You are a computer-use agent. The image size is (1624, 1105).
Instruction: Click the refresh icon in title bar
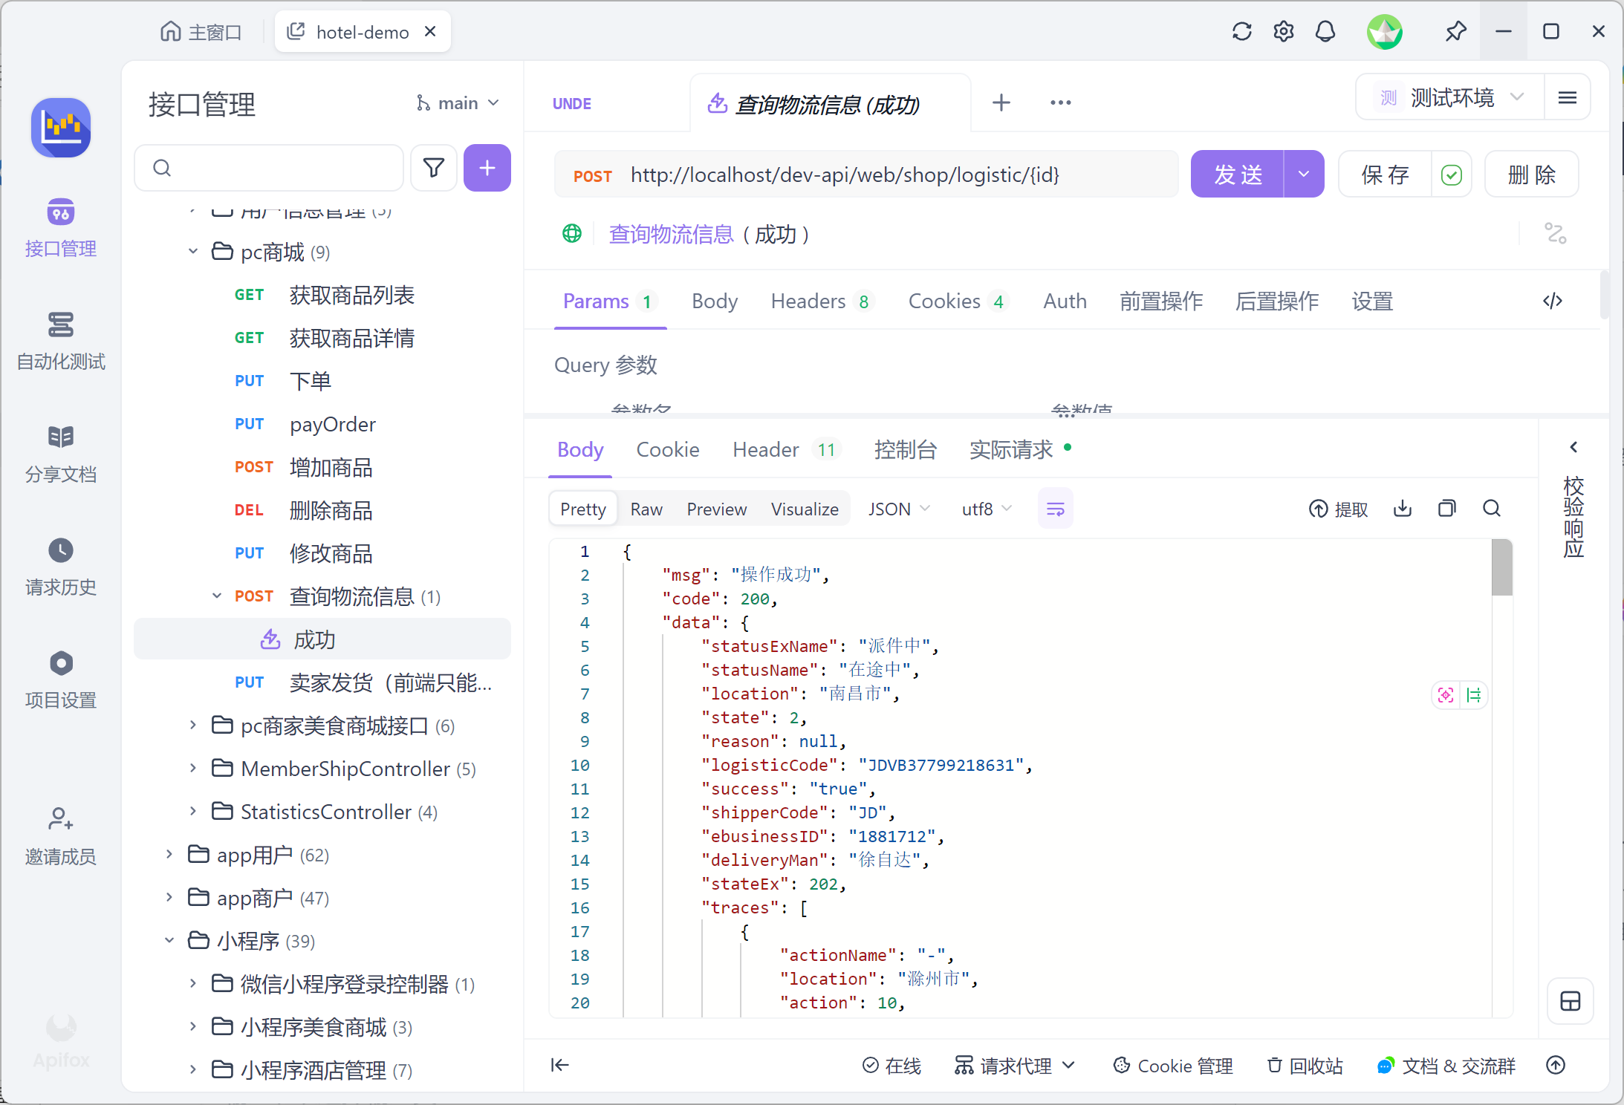1241,32
